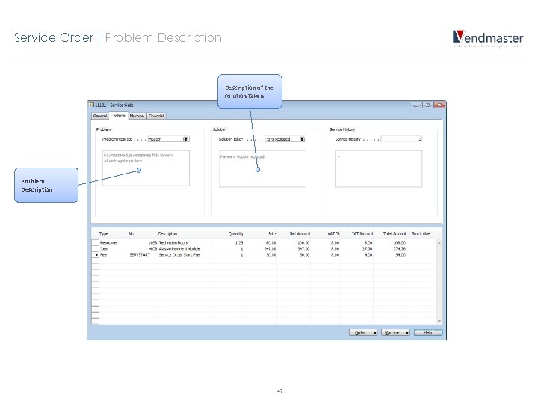Viewport: 538px width, 404px height.
Task: Click the grid scrollbar up arrow
Action: click(439, 243)
